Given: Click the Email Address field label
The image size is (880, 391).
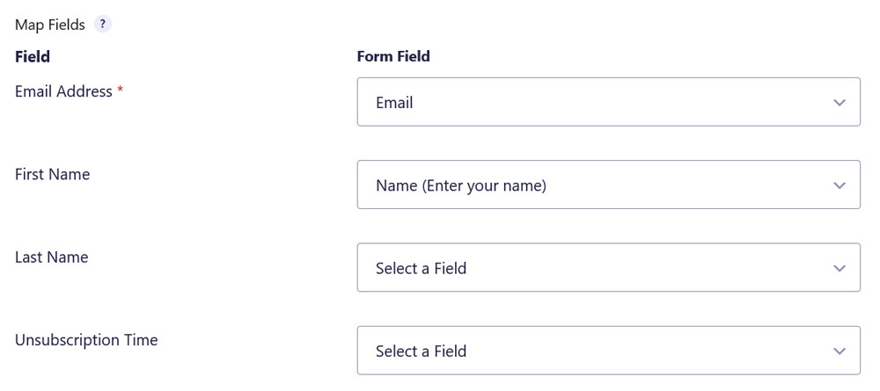Looking at the screenshot, I should (63, 91).
